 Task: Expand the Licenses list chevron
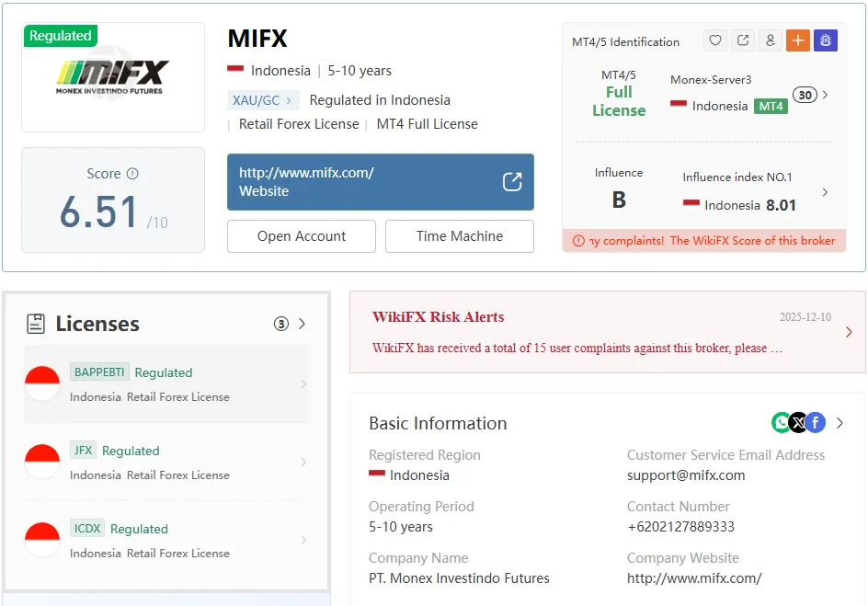(302, 324)
